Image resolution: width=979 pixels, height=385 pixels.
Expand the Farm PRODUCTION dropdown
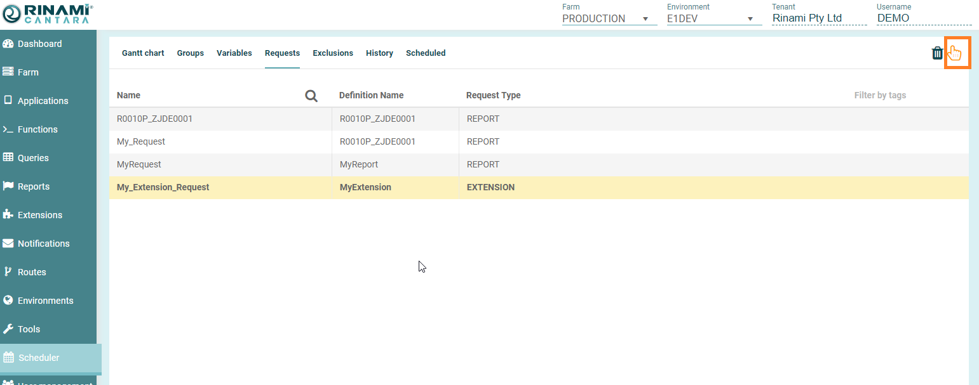609,18
